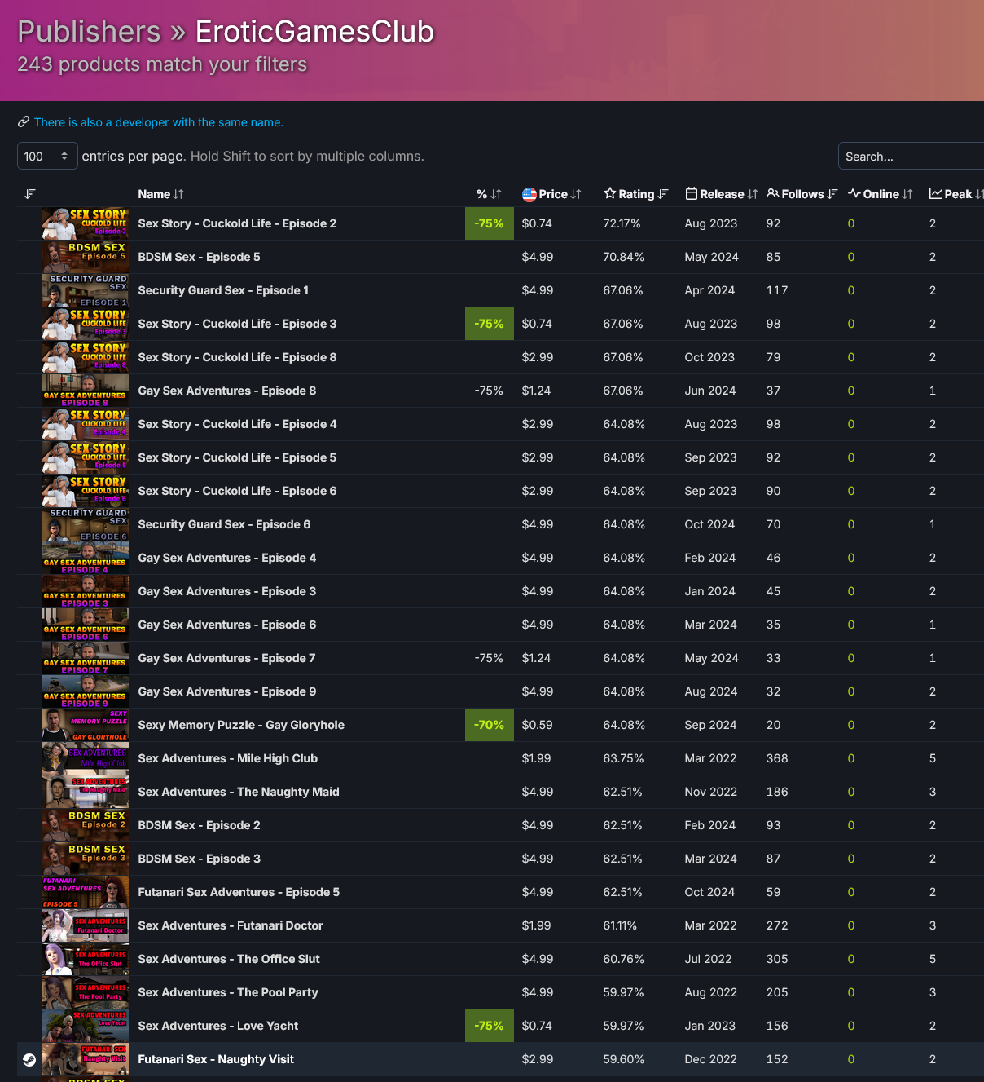The image size is (984, 1082).
Task: Click the 63.75% rating cell
Action: (x=624, y=758)
